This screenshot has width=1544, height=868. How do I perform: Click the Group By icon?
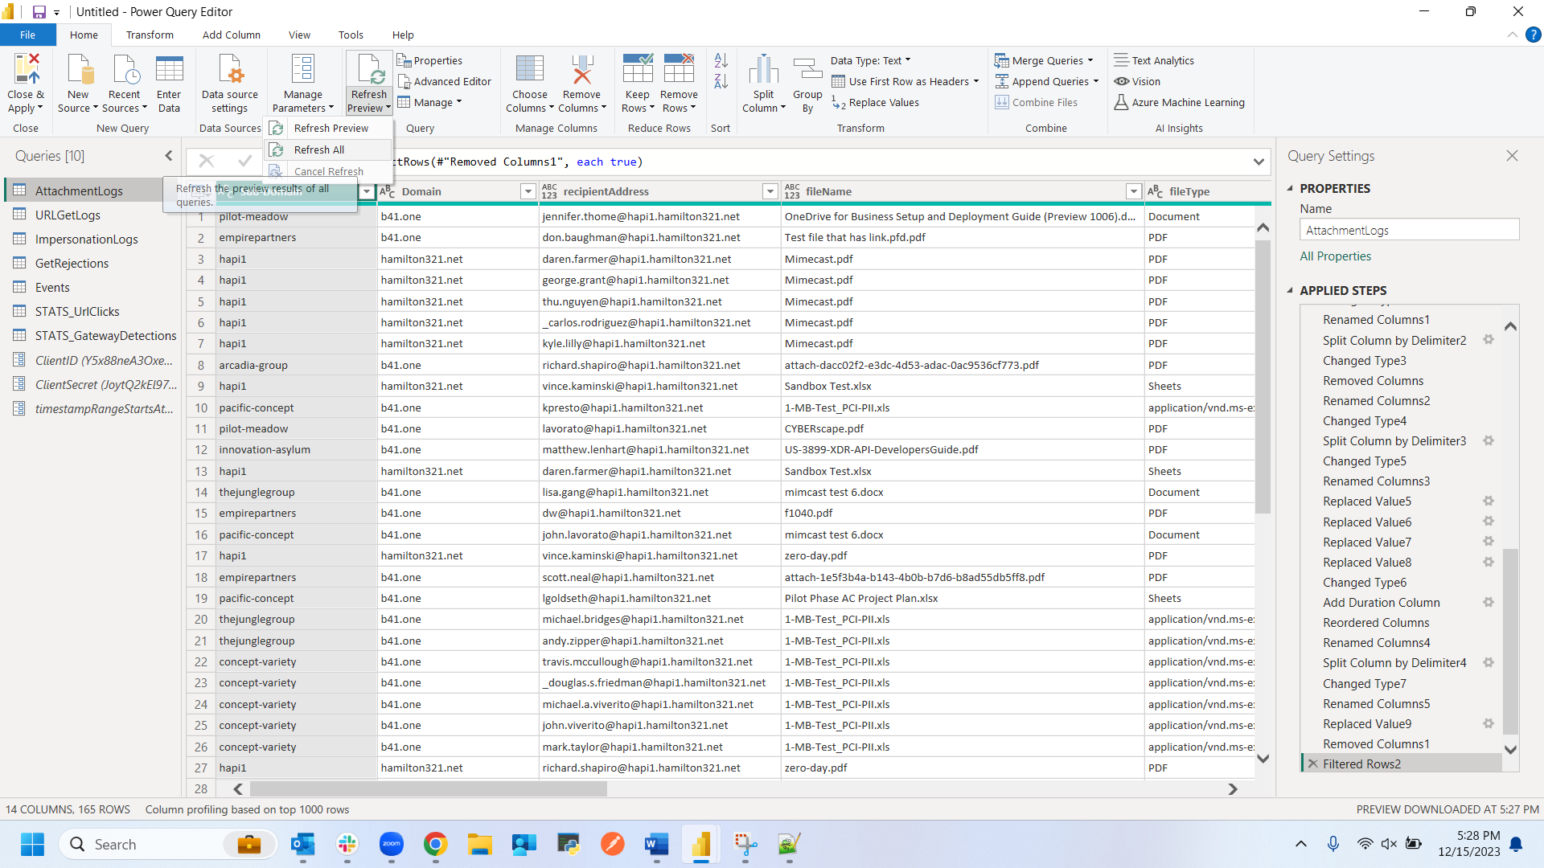coord(807,70)
